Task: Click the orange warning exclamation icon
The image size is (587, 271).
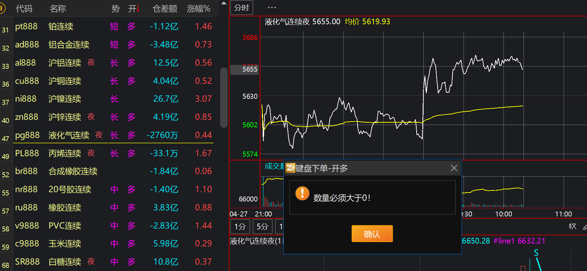Action: pyautogui.click(x=302, y=194)
